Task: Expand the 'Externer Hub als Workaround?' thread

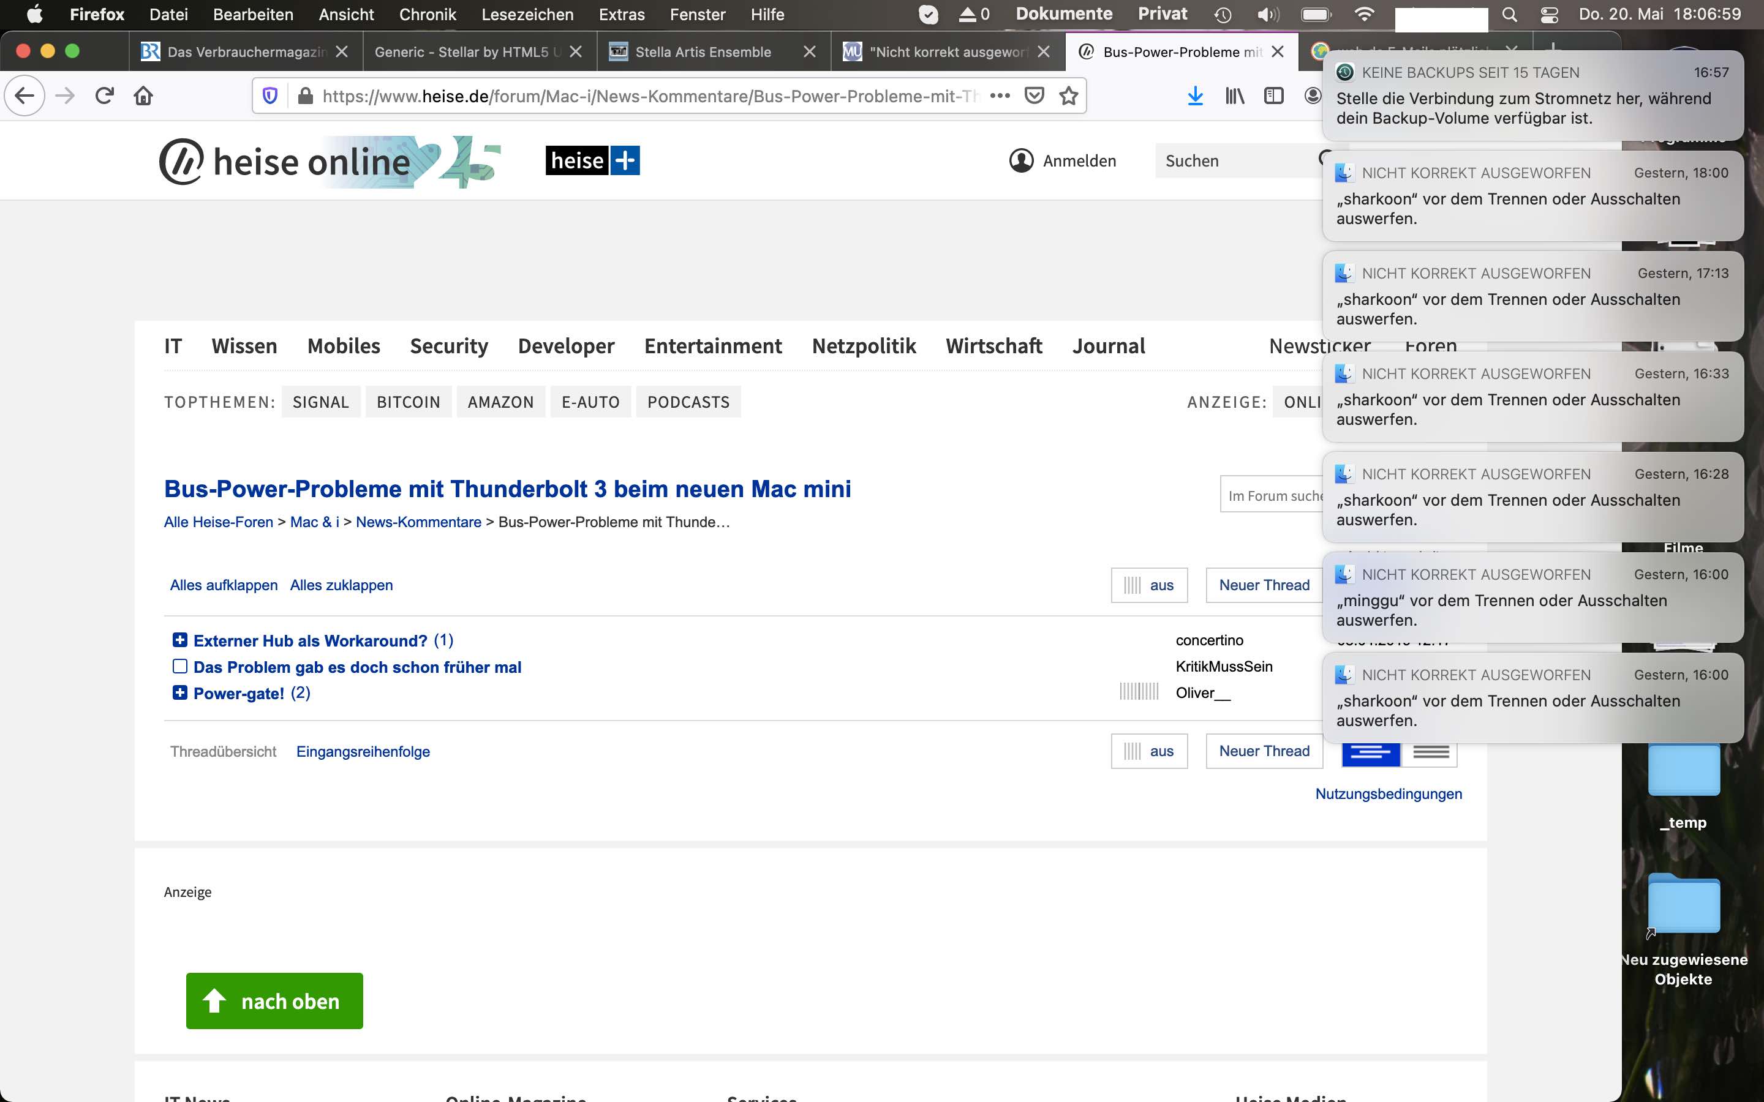Action: pyautogui.click(x=179, y=640)
